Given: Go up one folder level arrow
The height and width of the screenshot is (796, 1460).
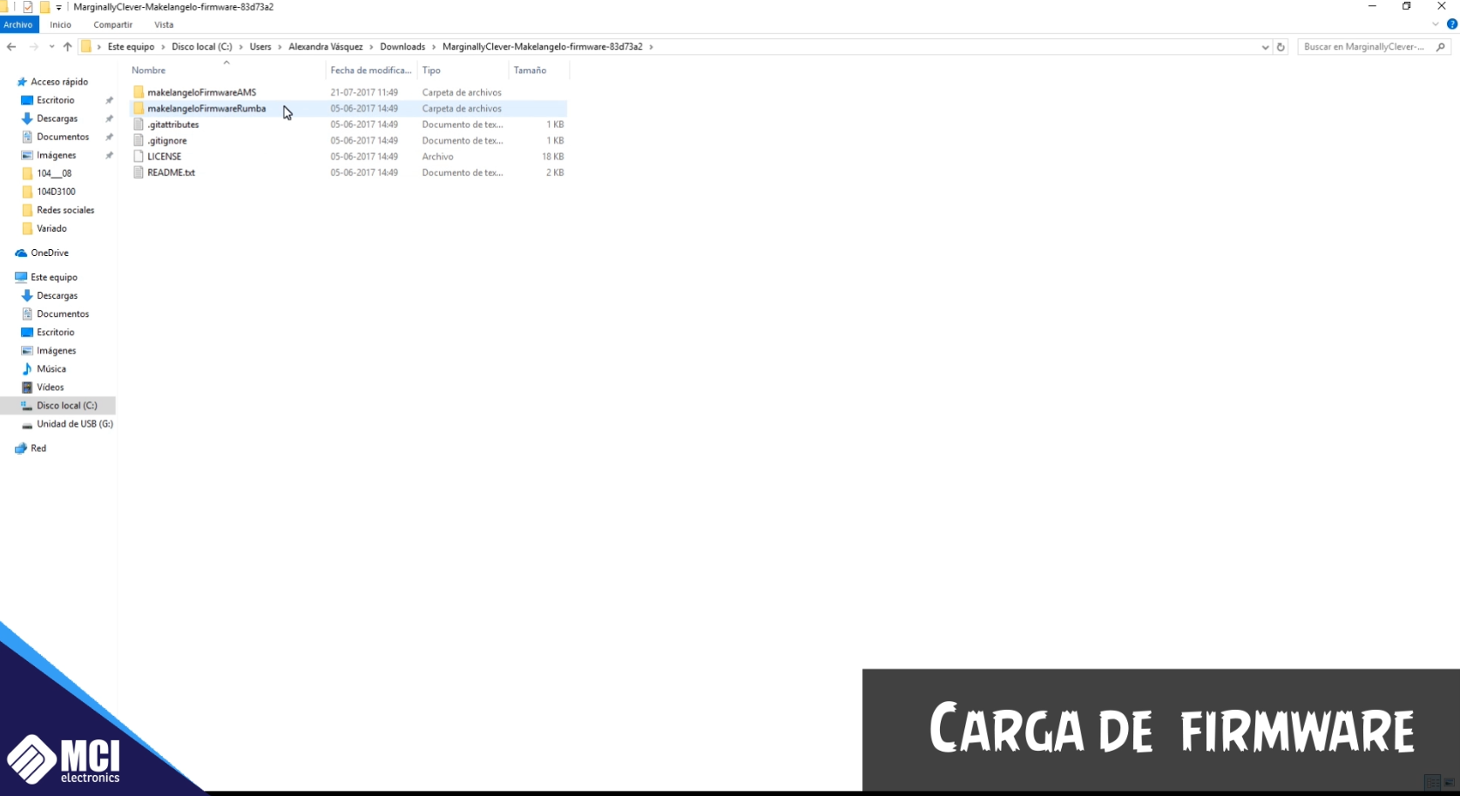Looking at the screenshot, I should point(67,47).
